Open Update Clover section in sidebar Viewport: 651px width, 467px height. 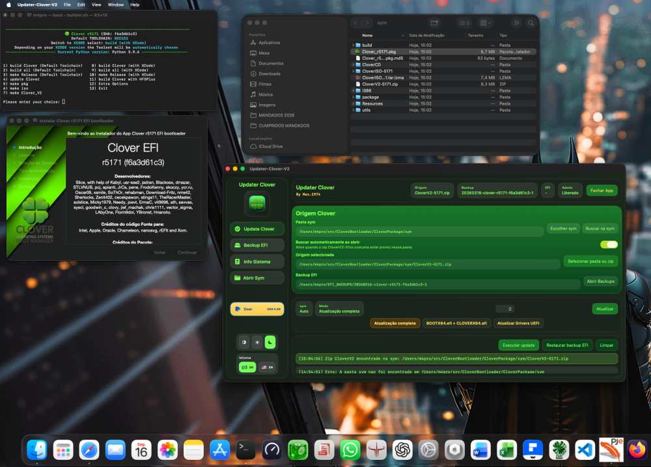(x=257, y=229)
